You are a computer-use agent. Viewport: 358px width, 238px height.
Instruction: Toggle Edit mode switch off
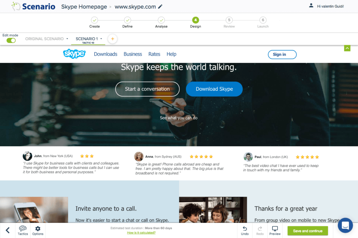[11, 41]
